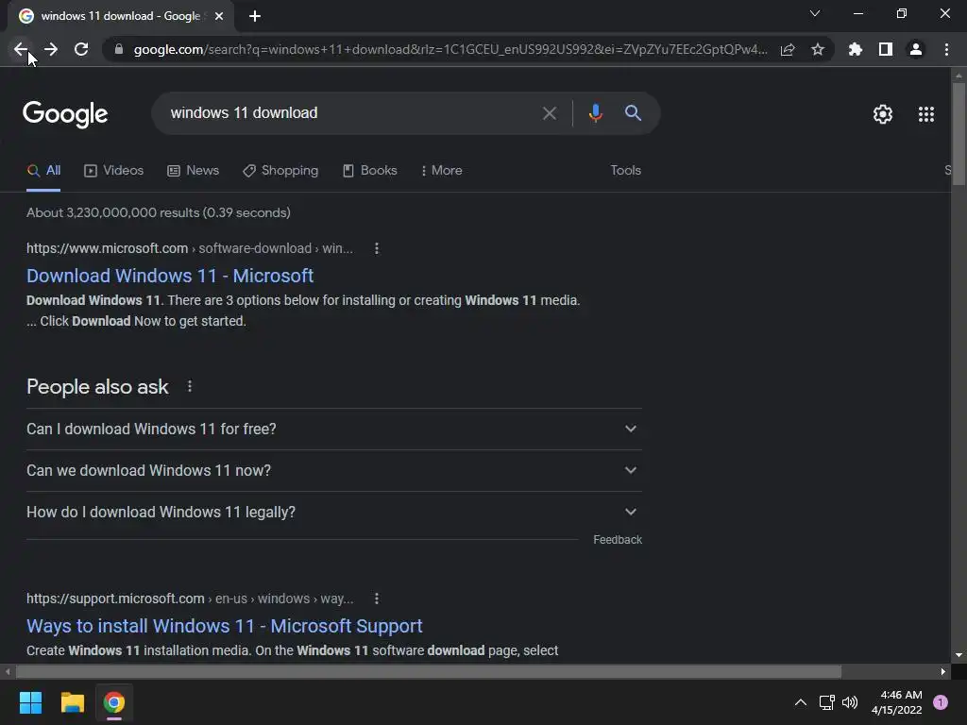
Task: Share this page icon in address bar
Action: pyautogui.click(x=788, y=49)
